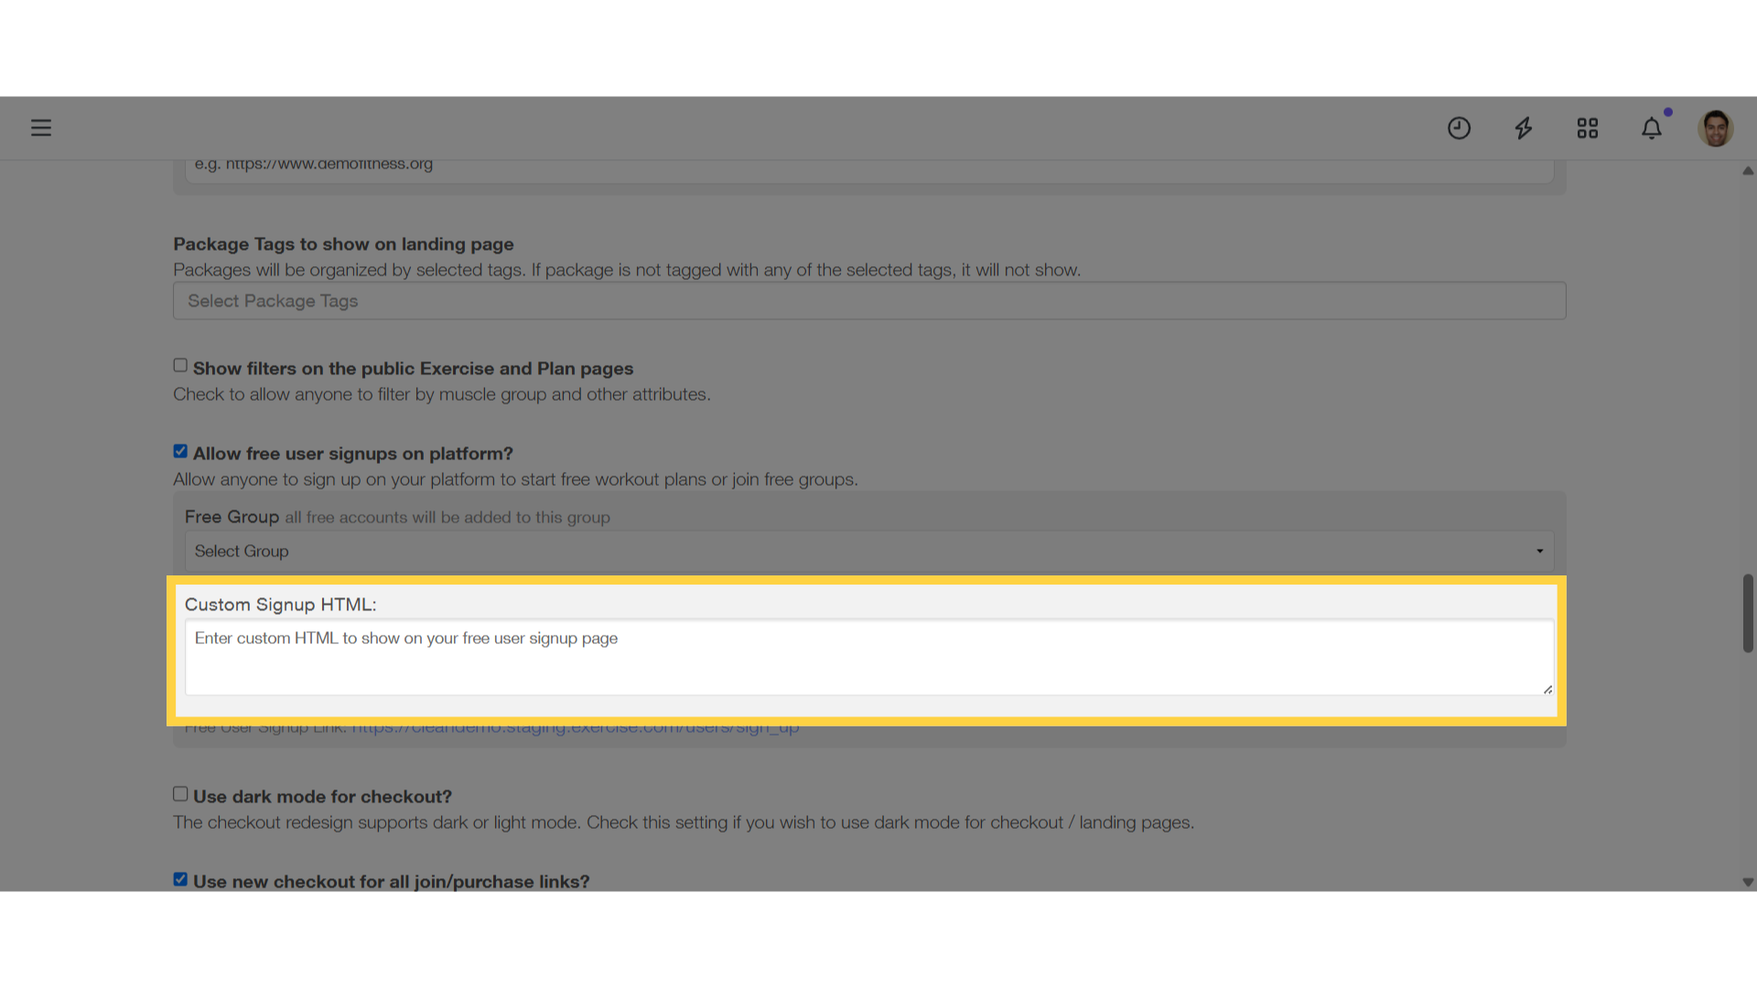
Task: Click the scrollbar down arrow
Action: point(1748,883)
